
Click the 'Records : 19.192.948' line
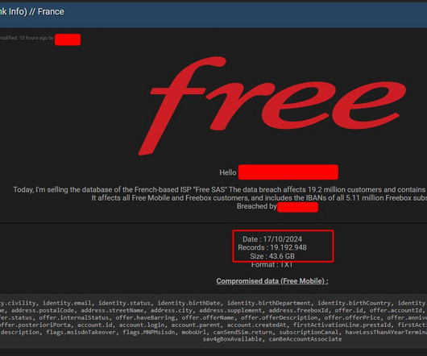pos(272,247)
